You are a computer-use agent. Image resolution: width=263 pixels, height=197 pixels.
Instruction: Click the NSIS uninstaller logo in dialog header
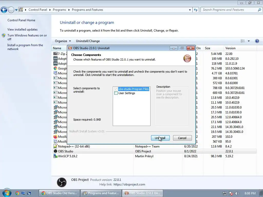tap(187, 58)
